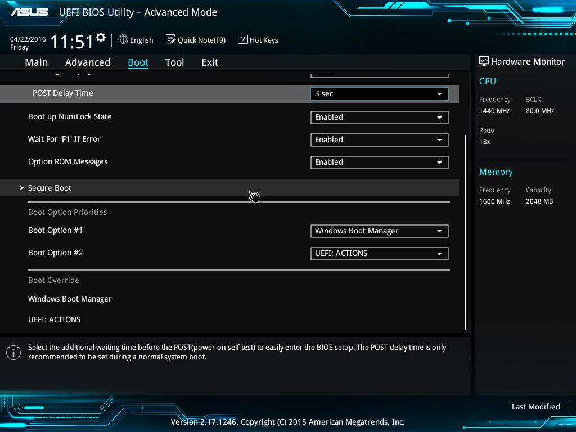This screenshot has width=576, height=432.
Task: Select the POST Delay Time label
Action: point(63,93)
